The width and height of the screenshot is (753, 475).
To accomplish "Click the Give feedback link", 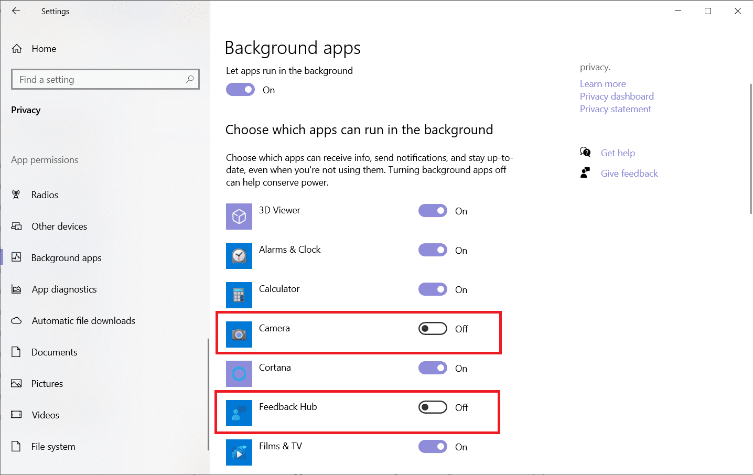I will click(x=629, y=174).
